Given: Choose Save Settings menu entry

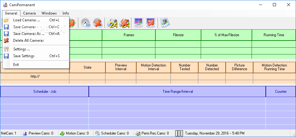Looking at the screenshot, I should [36, 56].
